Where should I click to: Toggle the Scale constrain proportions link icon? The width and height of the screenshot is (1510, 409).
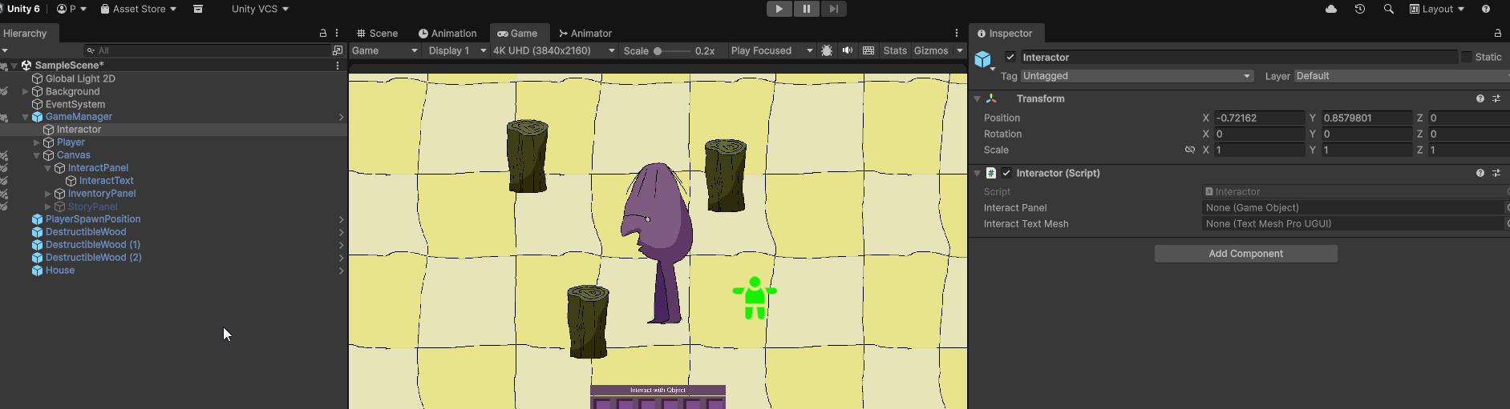click(1190, 150)
